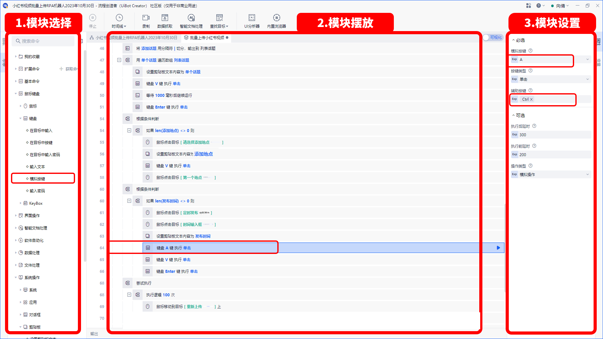This screenshot has width=603, height=339.
Task: Click help icon beside 执行前延时 label
Action: click(x=534, y=146)
